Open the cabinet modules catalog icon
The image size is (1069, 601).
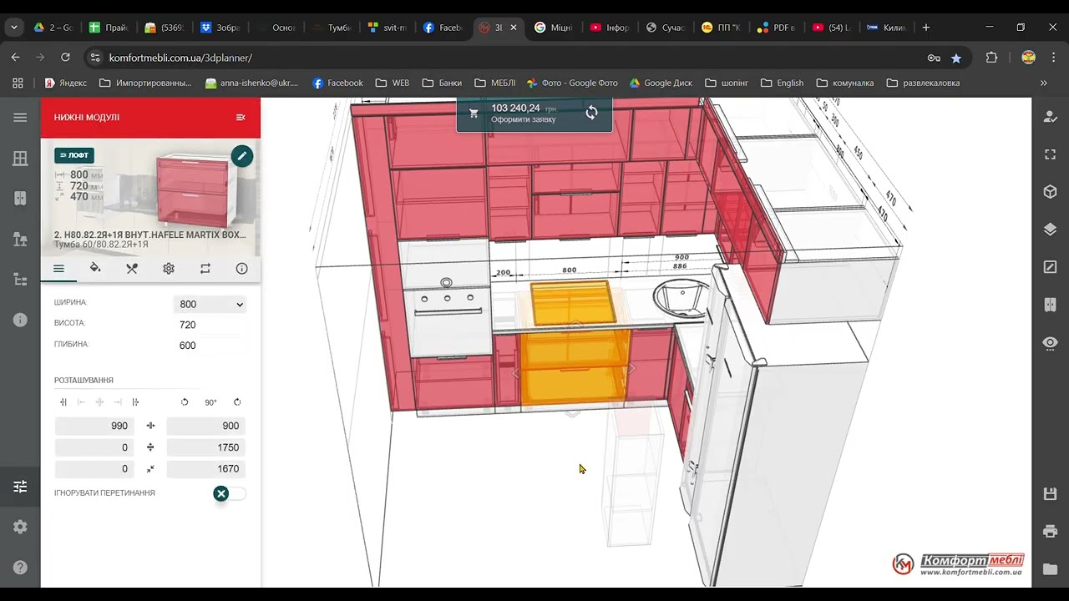click(20, 199)
